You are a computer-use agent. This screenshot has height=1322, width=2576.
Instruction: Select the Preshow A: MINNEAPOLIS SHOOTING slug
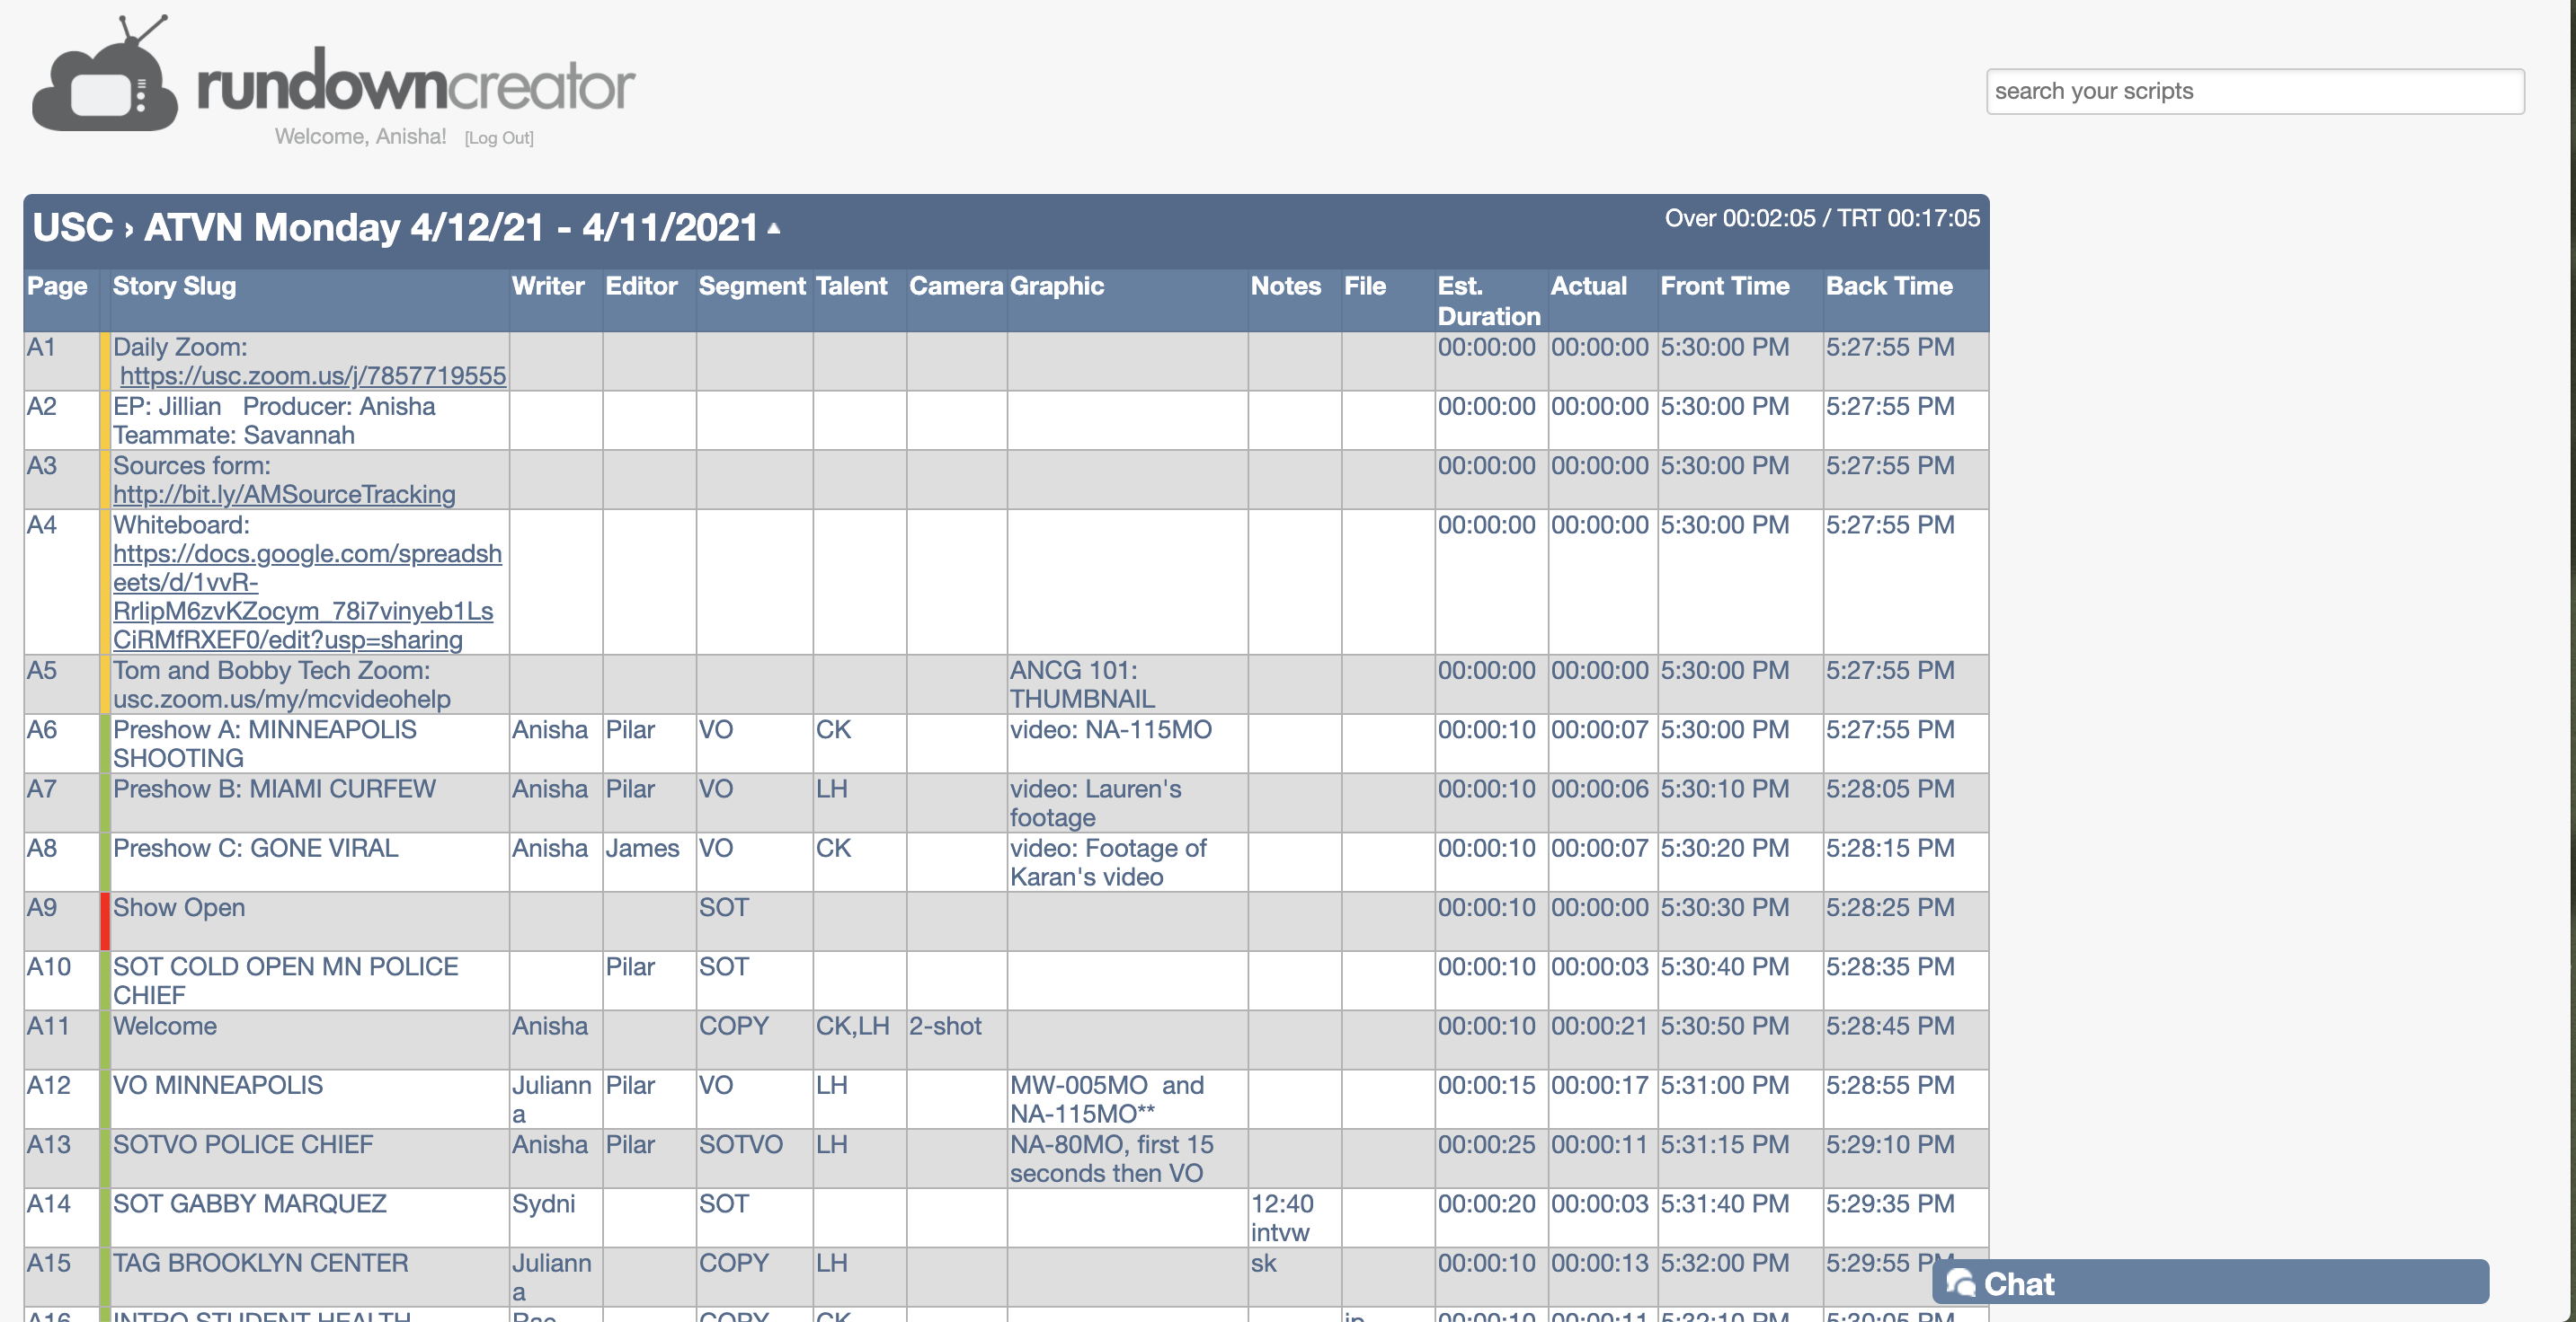pos(265,744)
